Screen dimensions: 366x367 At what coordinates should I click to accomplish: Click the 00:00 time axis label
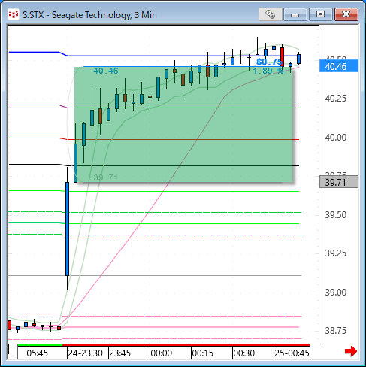[x=162, y=353]
